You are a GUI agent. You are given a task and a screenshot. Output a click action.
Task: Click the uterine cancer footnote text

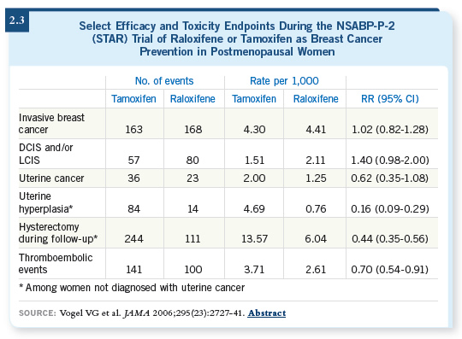[x=132, y=288]
